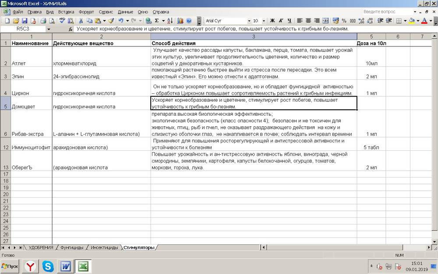This screenshot has height=274, width=438.
Task: Click the Merge and Center icon
Action: 325,21
